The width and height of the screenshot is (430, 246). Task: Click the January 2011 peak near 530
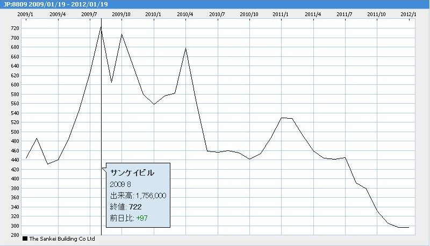point(282,118)
